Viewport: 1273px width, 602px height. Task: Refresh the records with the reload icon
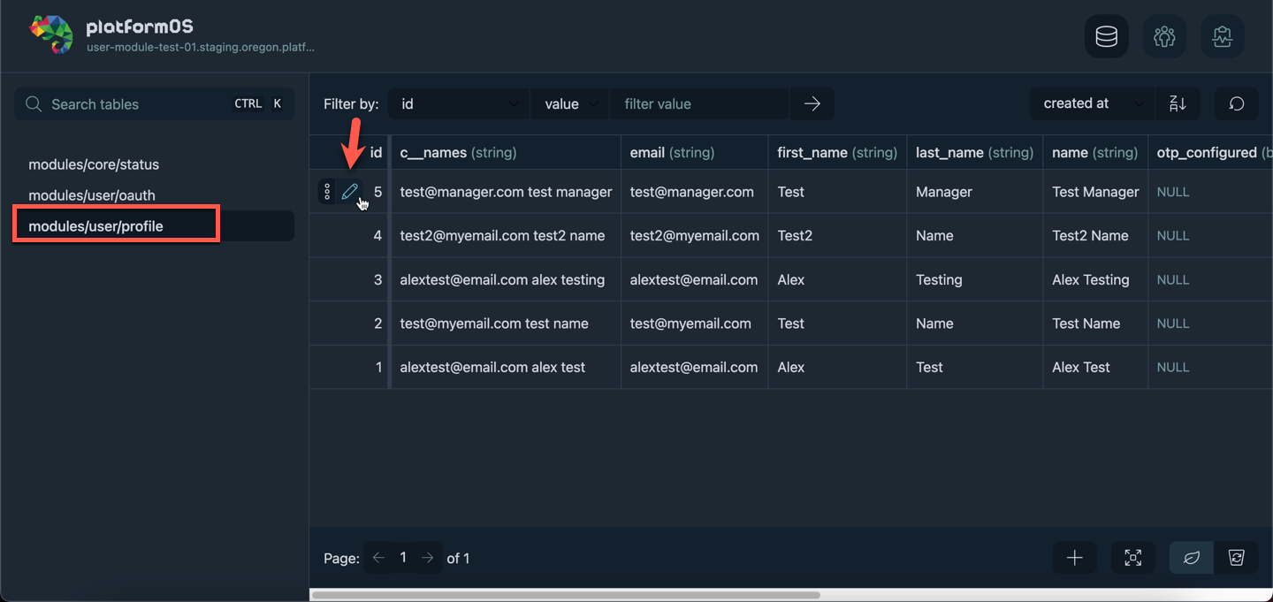1236,103
